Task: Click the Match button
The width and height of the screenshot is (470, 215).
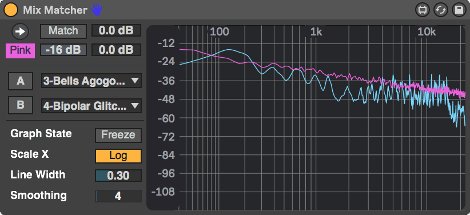Action: click(x=63, y=31)
